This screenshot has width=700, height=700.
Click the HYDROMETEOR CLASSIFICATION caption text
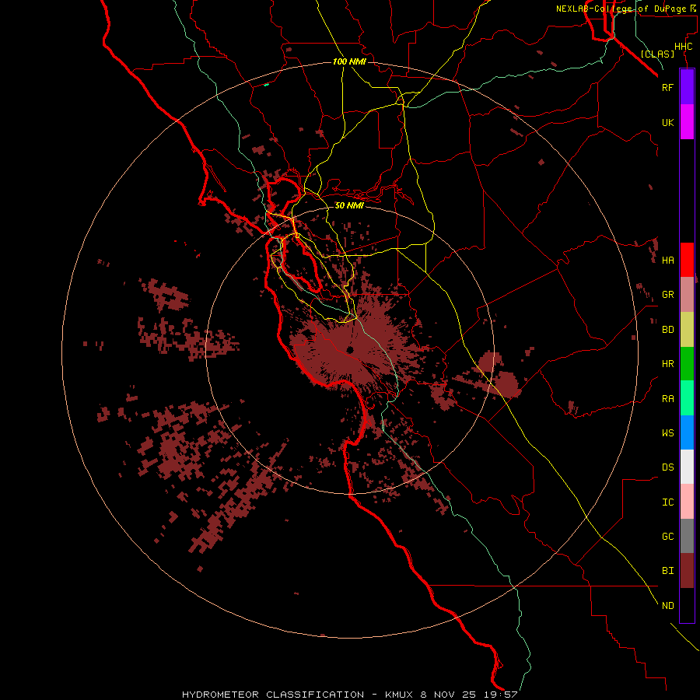(x=273, y=695)
